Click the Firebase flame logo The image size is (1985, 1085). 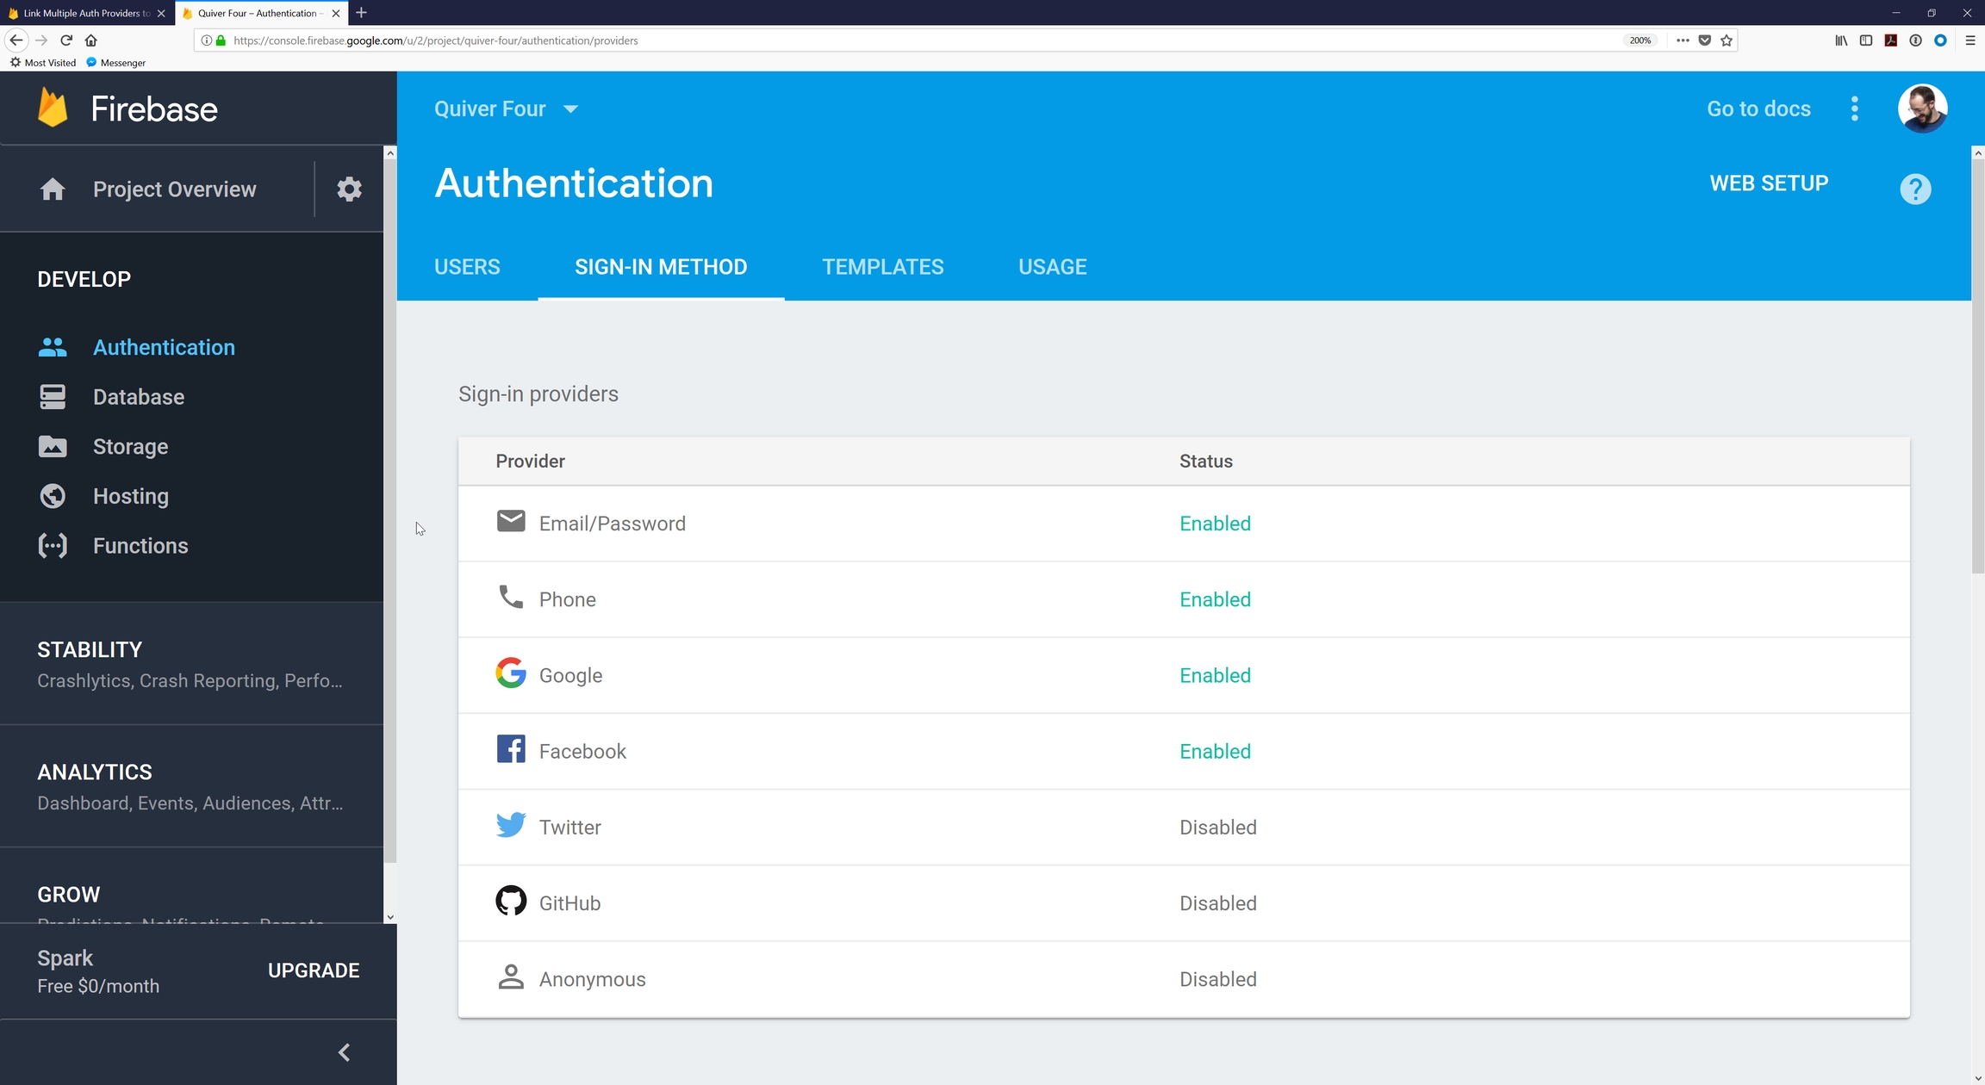click(x=53, y=108)
